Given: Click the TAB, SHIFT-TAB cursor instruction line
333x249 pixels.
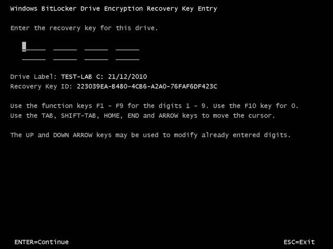Looking at the screenshot, I should (x=143, y=116).
